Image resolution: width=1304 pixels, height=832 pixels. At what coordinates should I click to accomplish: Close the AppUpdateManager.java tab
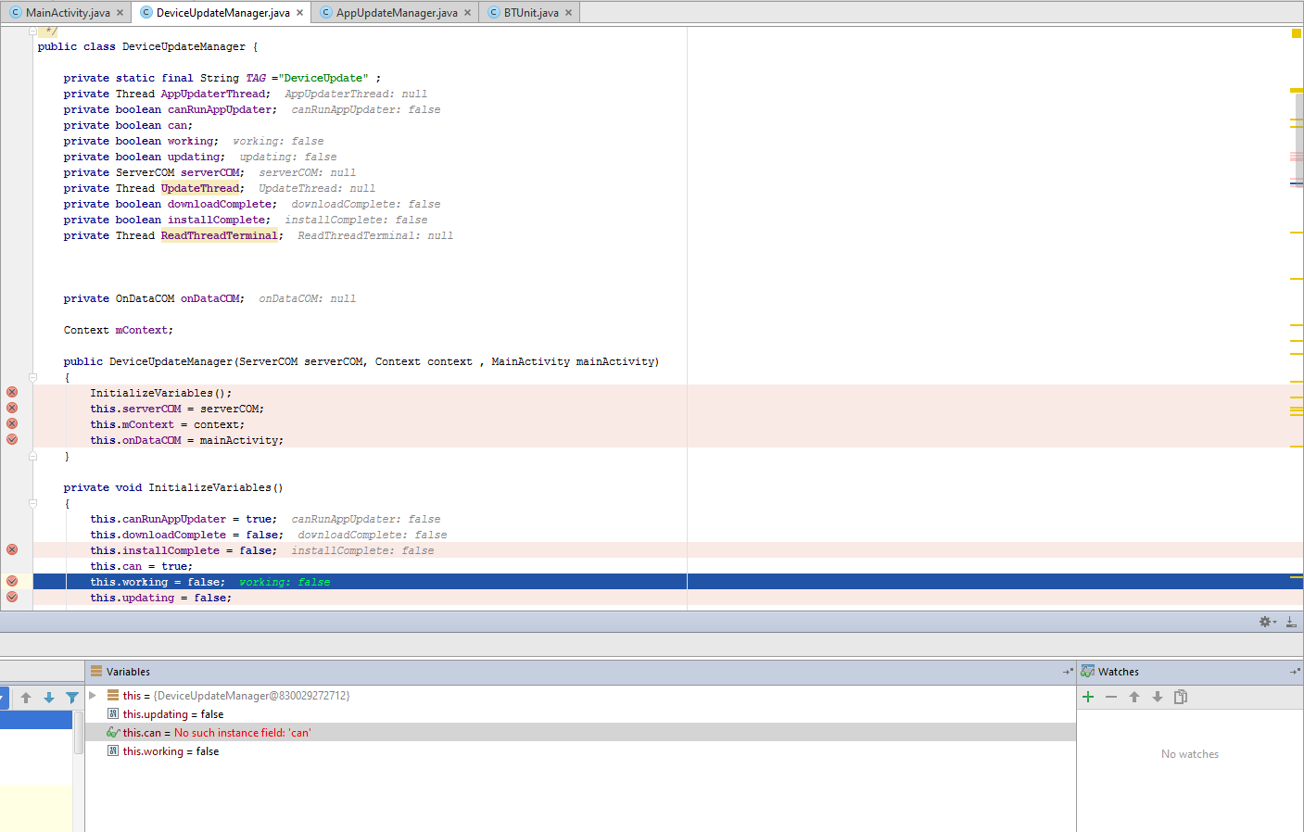pos(467,13)
